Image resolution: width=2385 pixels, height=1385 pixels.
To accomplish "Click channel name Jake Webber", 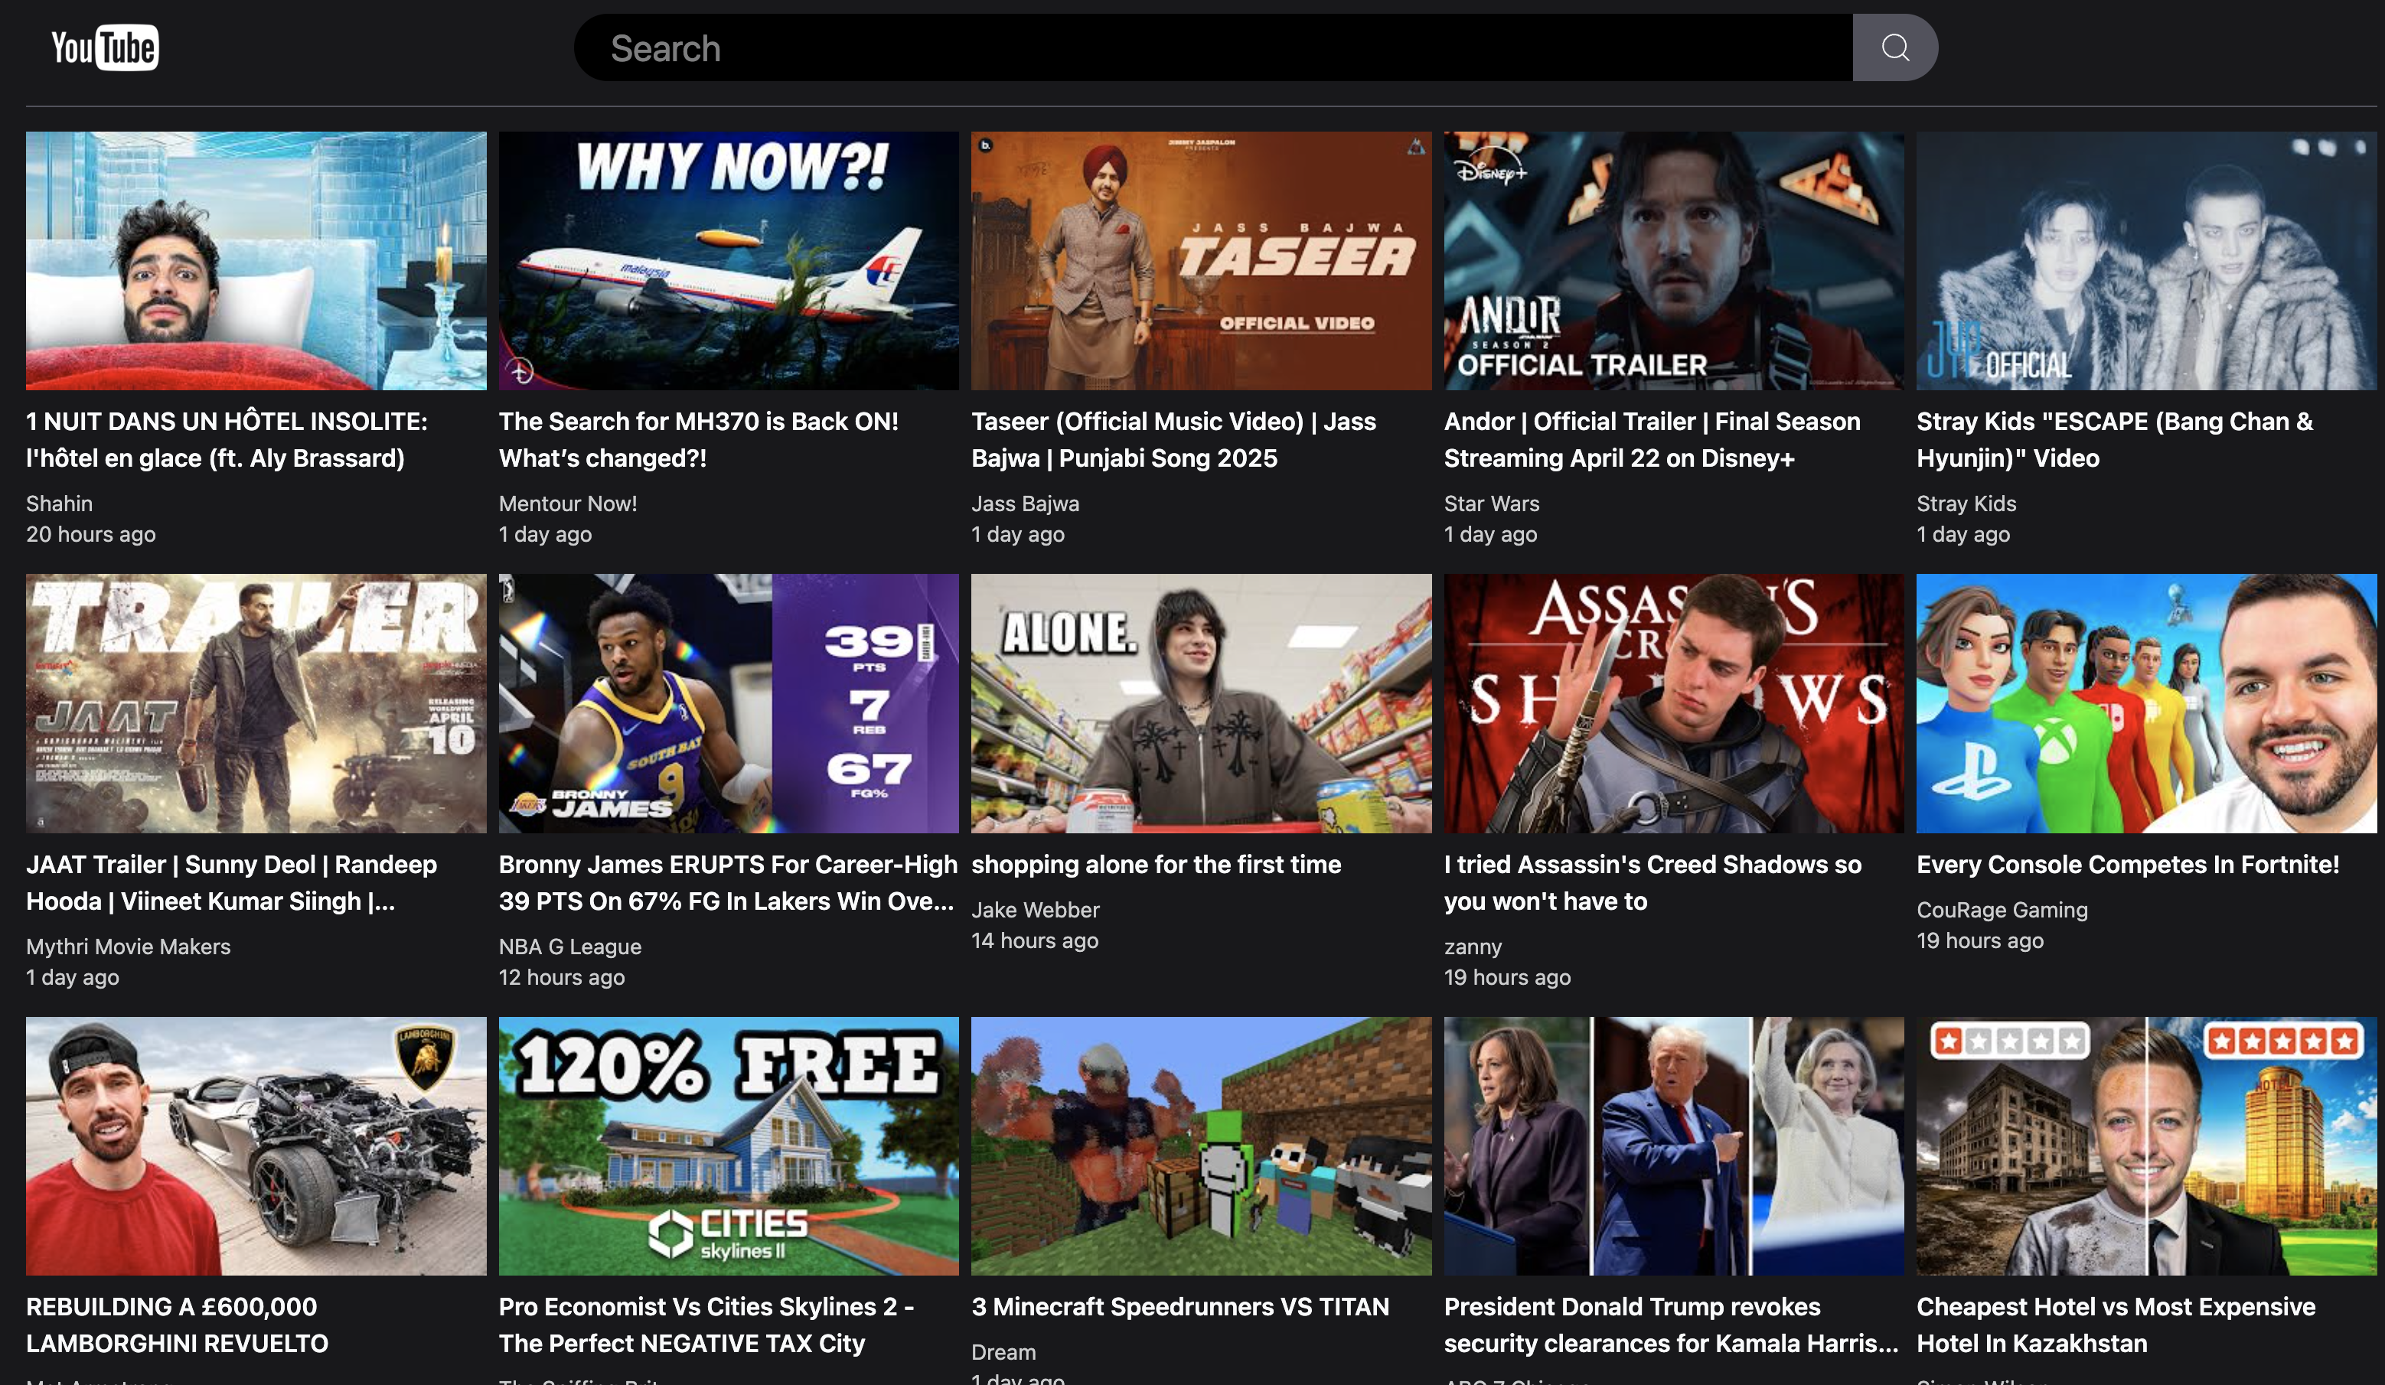I will (x=1035, y=909).
